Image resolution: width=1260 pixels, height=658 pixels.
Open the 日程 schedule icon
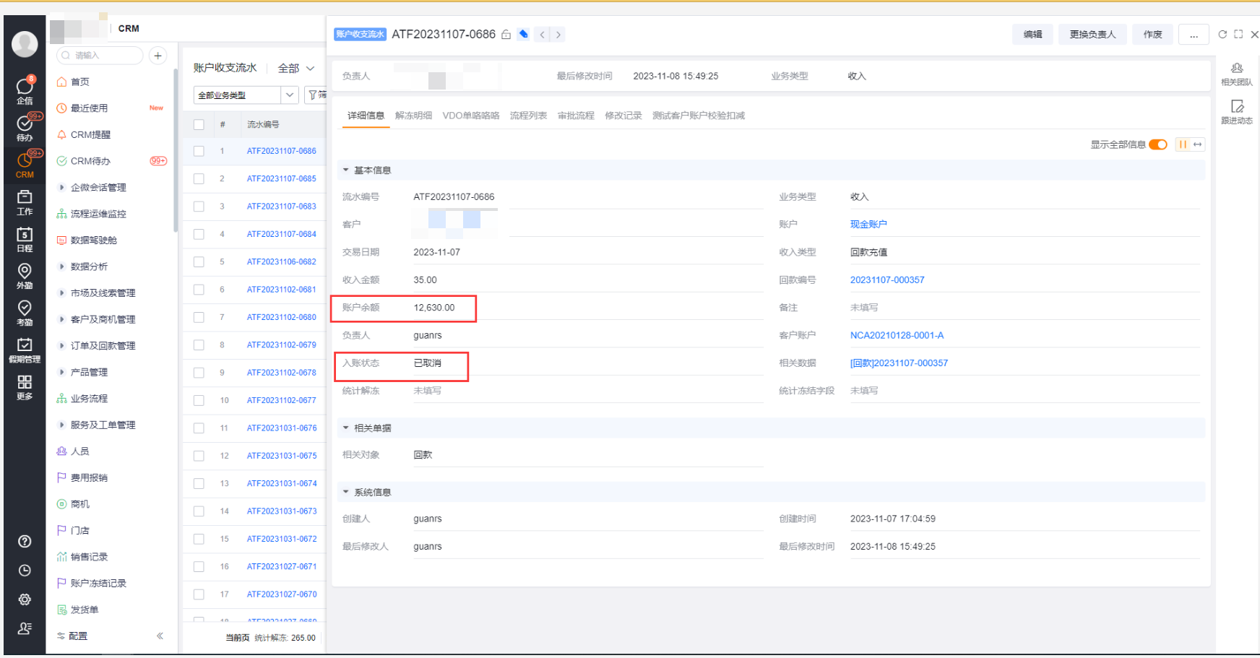coord(25,239)
